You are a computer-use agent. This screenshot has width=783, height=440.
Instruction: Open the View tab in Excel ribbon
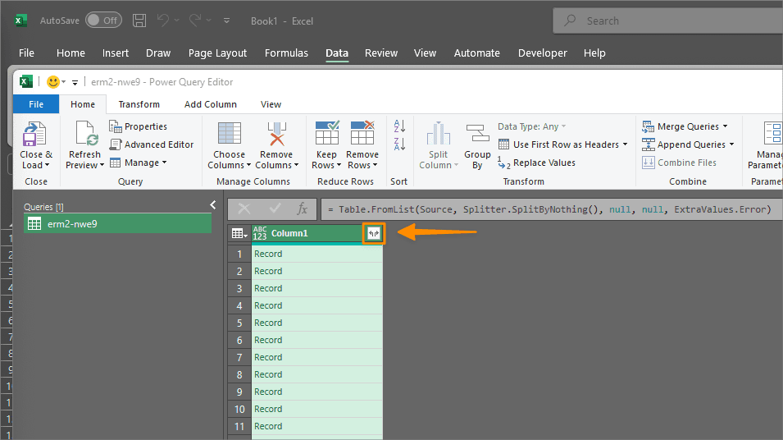click(425, 53)
